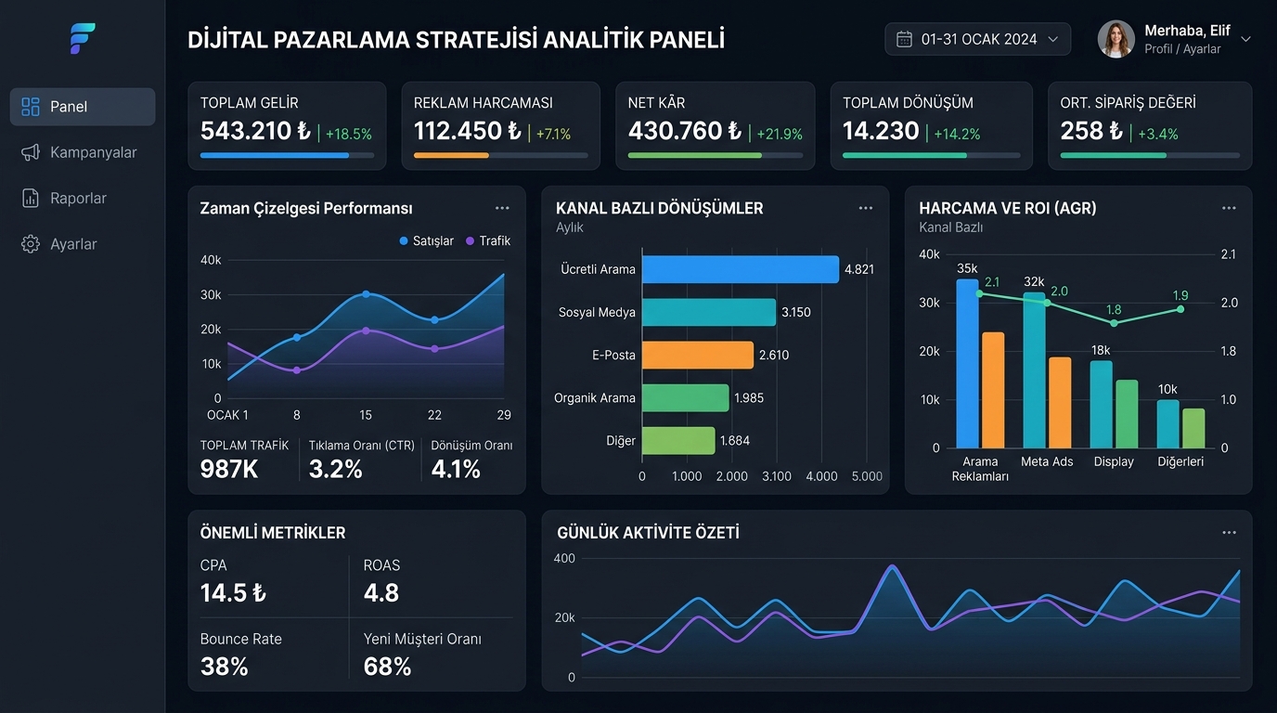This screenshot has height=713, width=1277.
Task: Toggle the Satışlar legend series
Action: (x=426, y=240)
